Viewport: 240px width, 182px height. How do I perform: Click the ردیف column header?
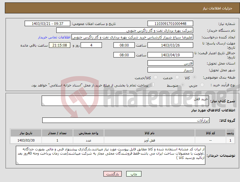coord(230,133)
